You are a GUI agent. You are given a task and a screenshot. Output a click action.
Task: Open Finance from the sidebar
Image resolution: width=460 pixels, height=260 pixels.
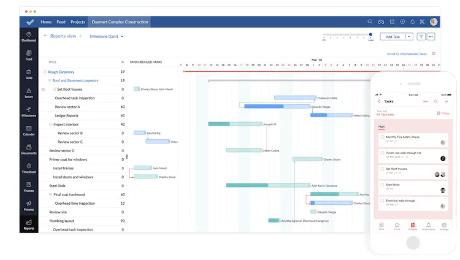pyautogui.click(x=29, y=187)
